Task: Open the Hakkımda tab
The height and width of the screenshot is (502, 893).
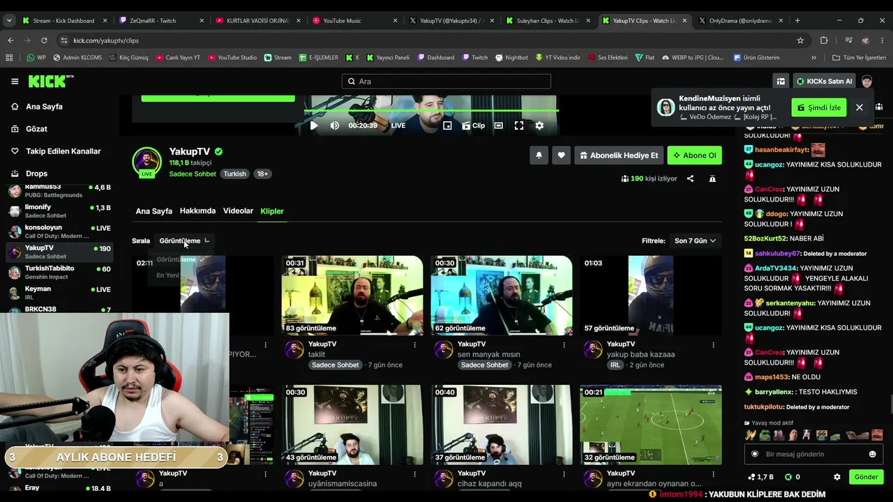Action: (197, 211)
